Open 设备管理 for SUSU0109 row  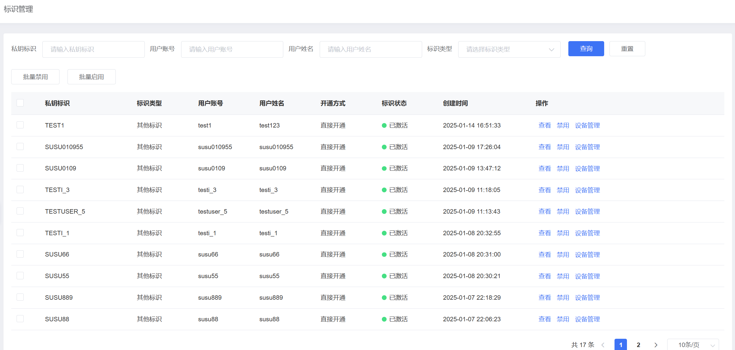tap(588, 169)
